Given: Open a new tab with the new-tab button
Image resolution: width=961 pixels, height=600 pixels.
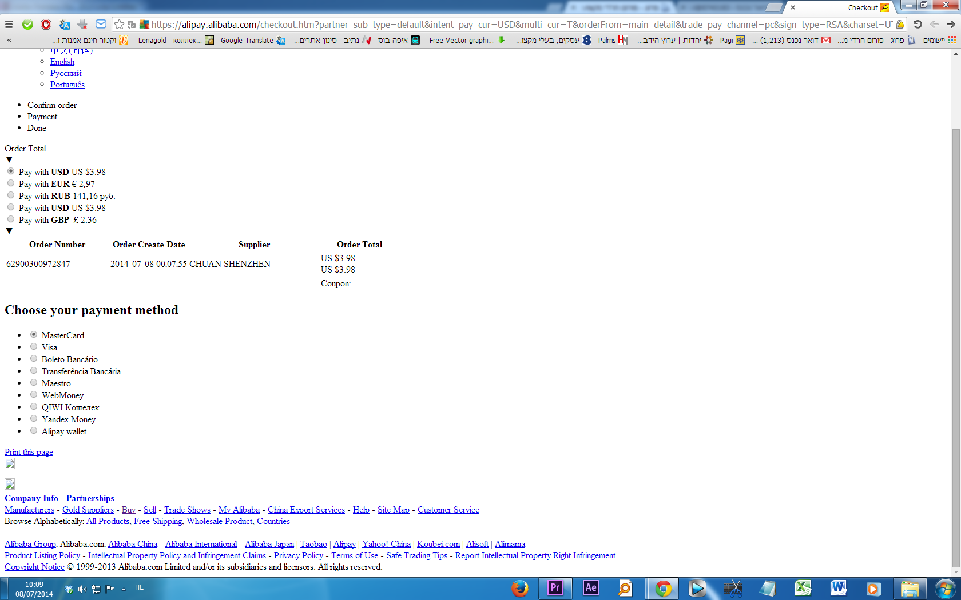Looking at the screenshot, I should 773,7.
